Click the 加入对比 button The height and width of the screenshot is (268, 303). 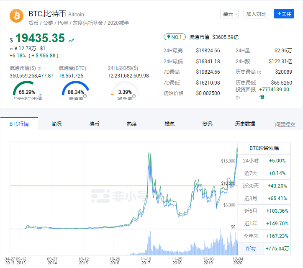(x=256, y=14)
